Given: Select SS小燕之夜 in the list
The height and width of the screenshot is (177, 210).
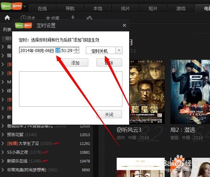Looking at the screenshot, I should [18, 152].
